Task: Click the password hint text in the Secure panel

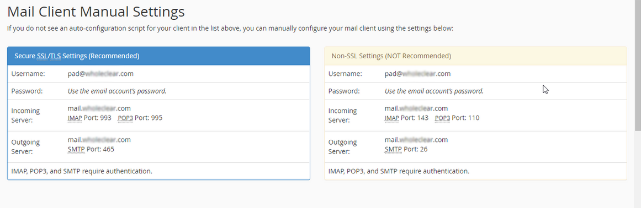Action: pyautogui.click(x=117, y=91)
